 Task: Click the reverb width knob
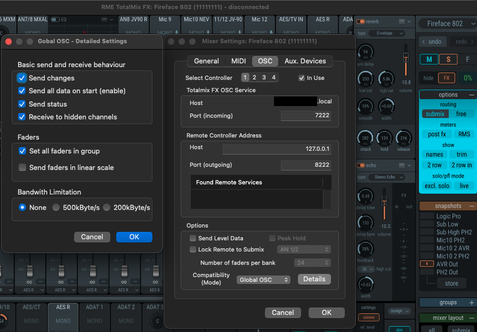[386, 107]
